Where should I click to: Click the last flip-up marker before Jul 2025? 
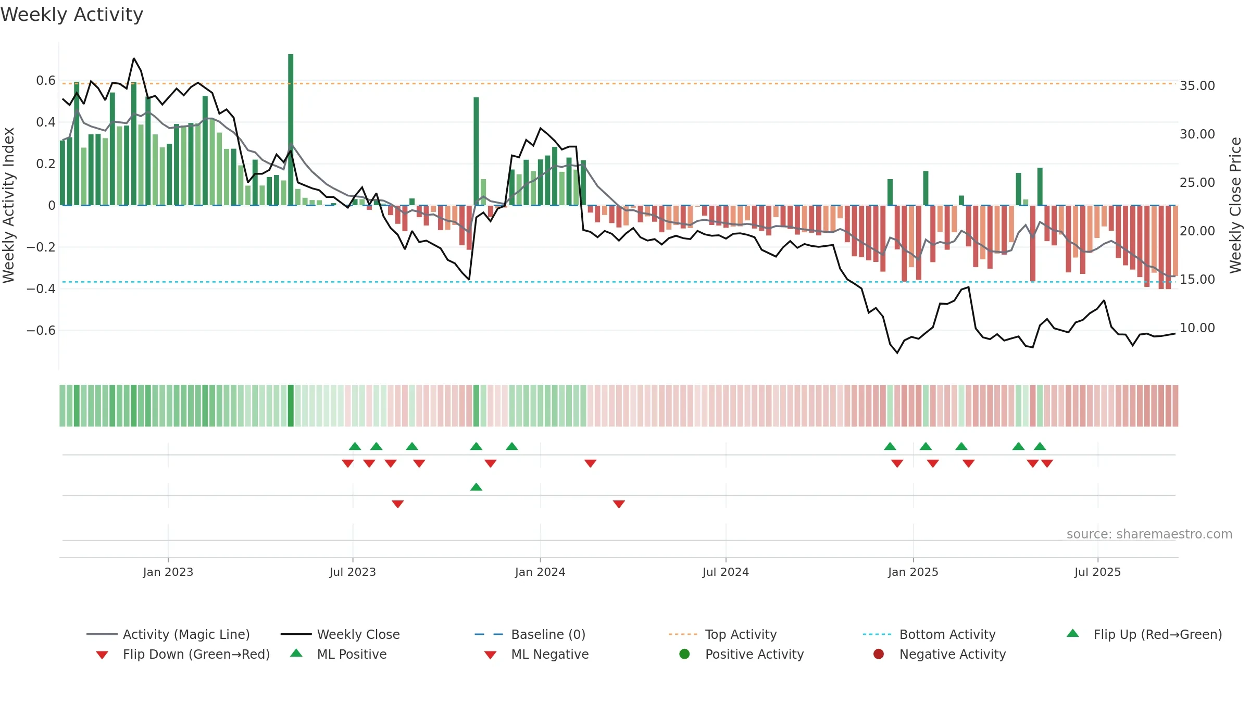point(1040,446)
